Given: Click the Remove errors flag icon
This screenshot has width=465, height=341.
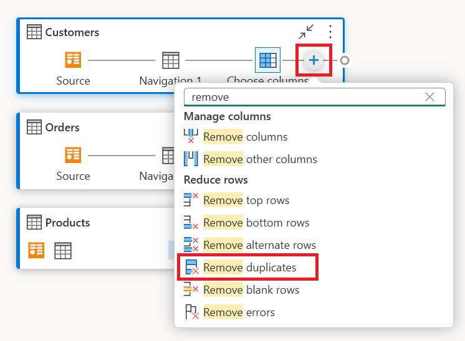Looking at the screenshot, I should (191, 312).
